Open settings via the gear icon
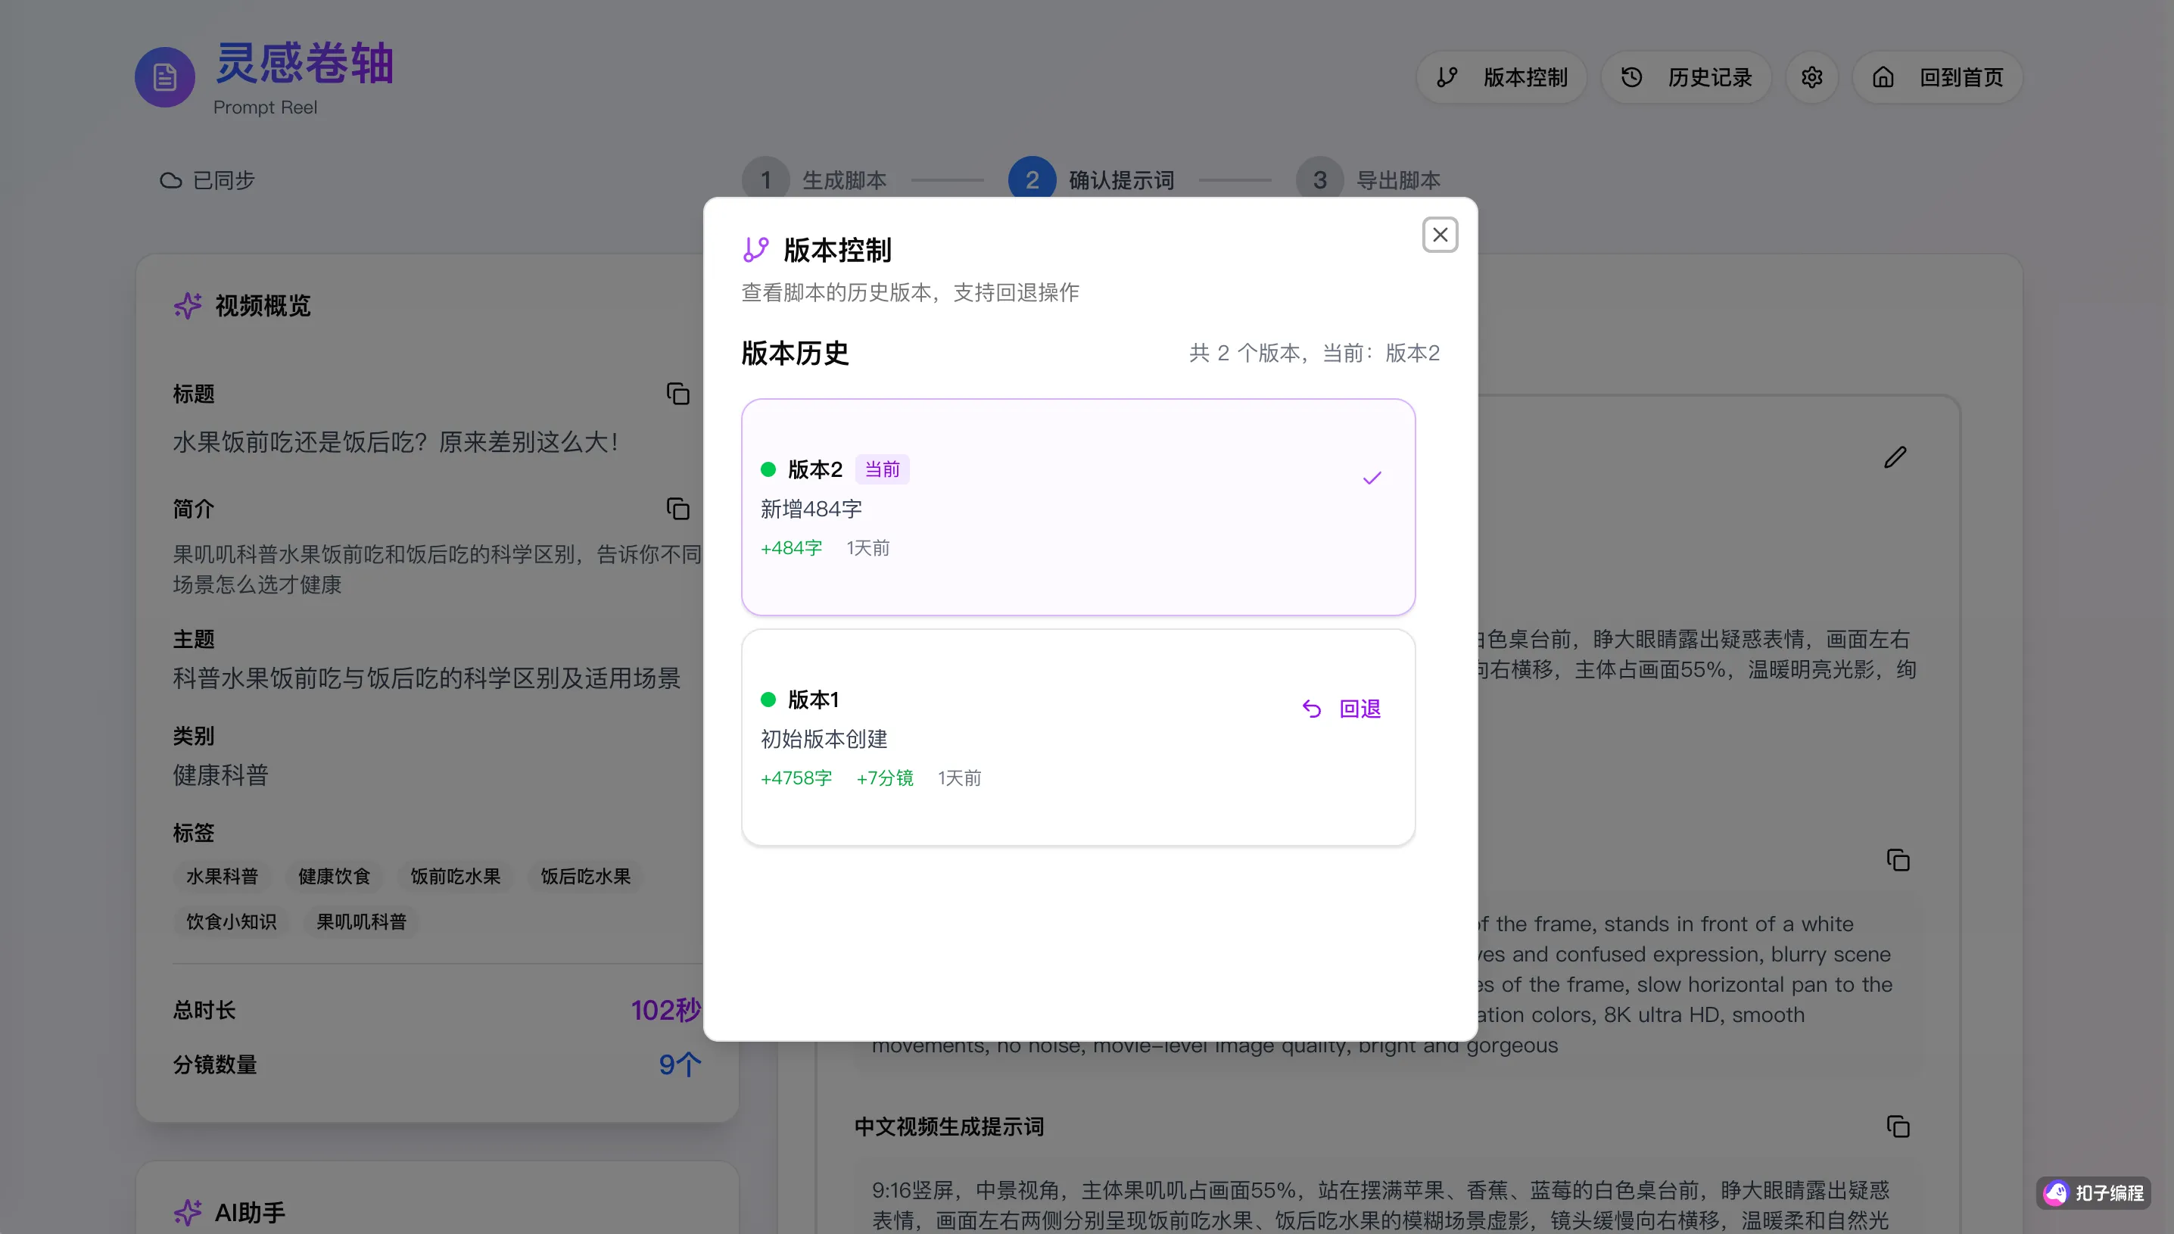Image resolution: width=2174 pixels, height=1234 pixels. pyautogui.click(x=1811, y=78)
